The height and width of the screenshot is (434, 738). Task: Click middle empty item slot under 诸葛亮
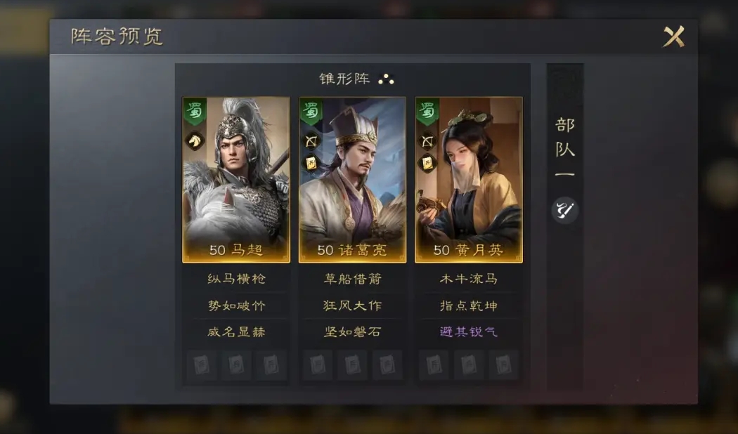[x=353, y=365]
